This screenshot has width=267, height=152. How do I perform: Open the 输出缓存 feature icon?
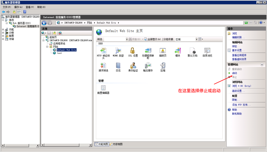148,65
